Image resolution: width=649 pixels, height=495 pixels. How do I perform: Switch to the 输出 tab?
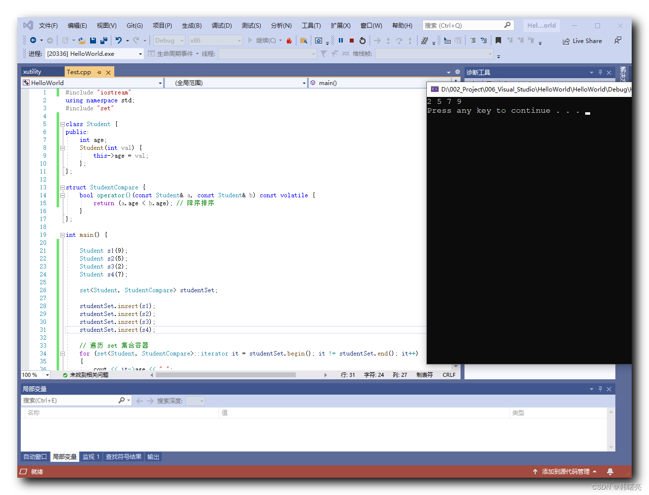pyautogui.click(x=153, y=456)
